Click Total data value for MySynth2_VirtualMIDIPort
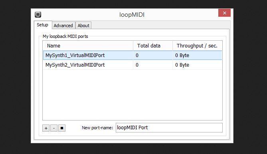This screenshot has width=267, height=154. point(137,65)
